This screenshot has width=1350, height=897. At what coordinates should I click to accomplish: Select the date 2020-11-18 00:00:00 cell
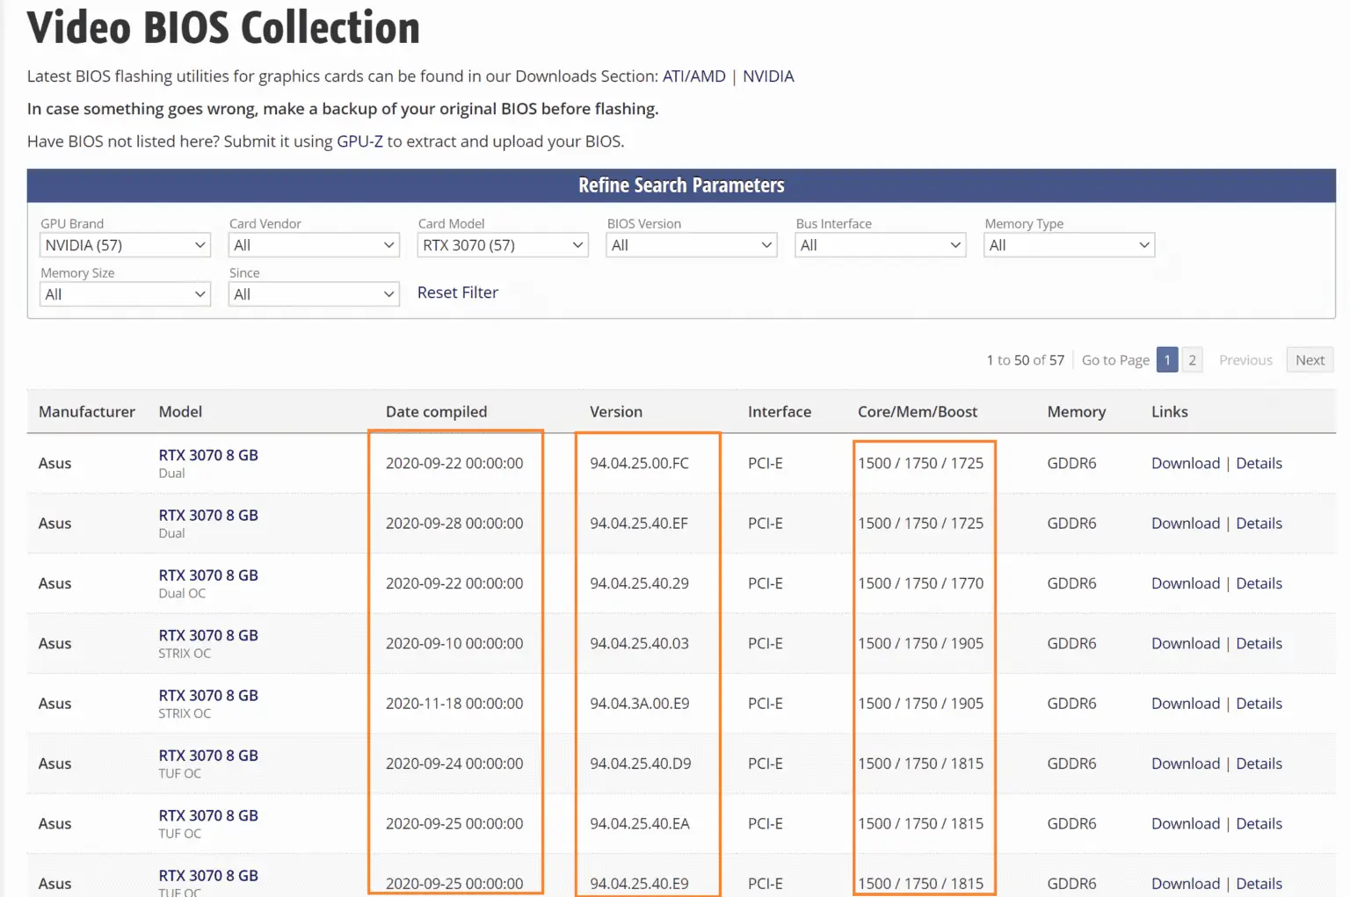click(454, 703)
